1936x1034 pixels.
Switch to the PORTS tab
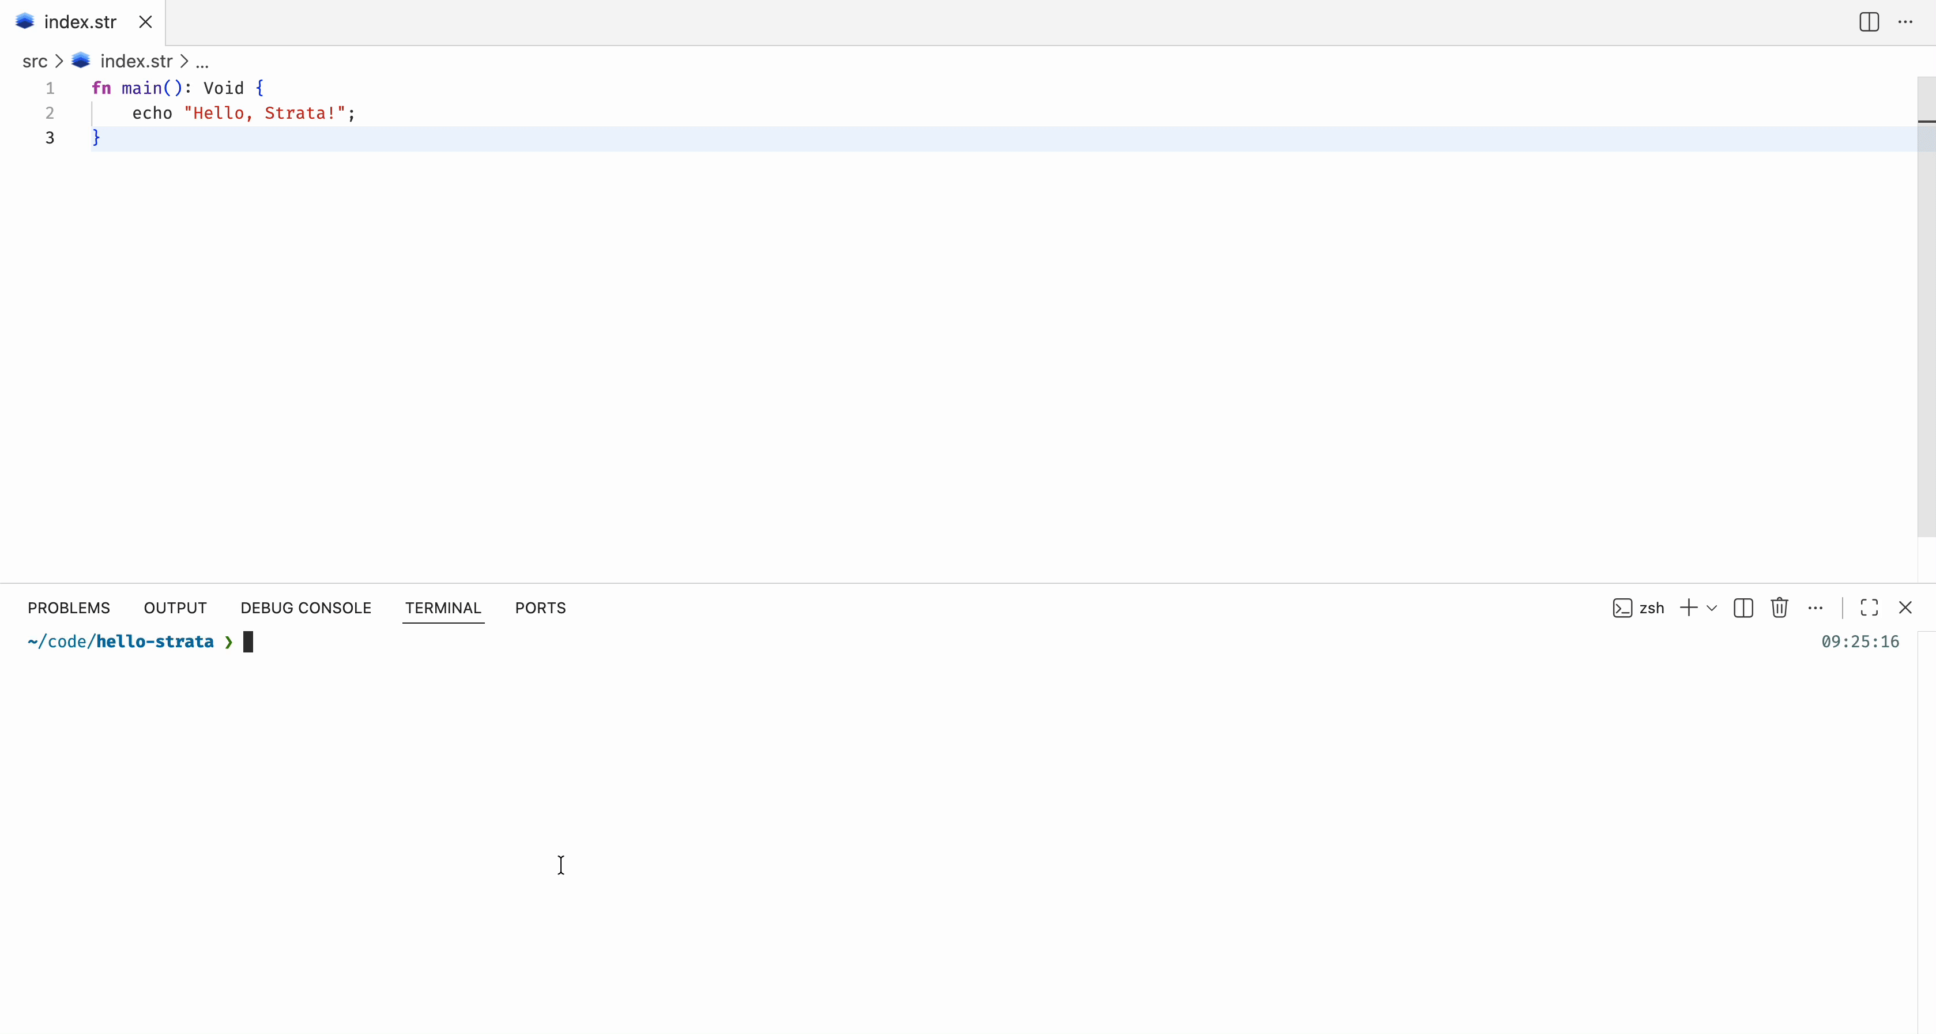(540, 608)
